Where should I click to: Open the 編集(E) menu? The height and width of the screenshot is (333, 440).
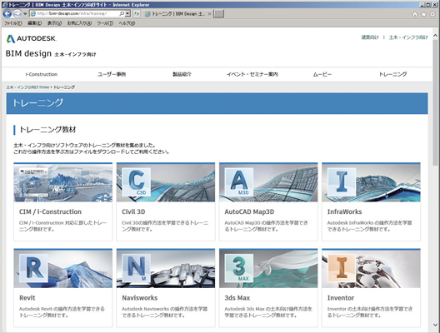(x=35, y=23)
